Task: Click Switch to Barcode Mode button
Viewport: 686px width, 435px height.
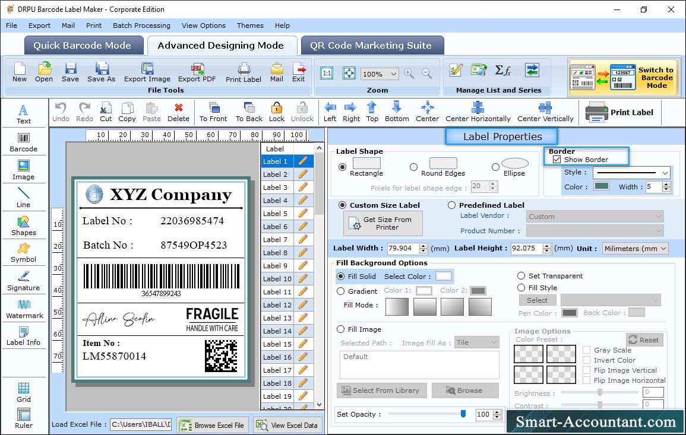Action: point(624,77)
